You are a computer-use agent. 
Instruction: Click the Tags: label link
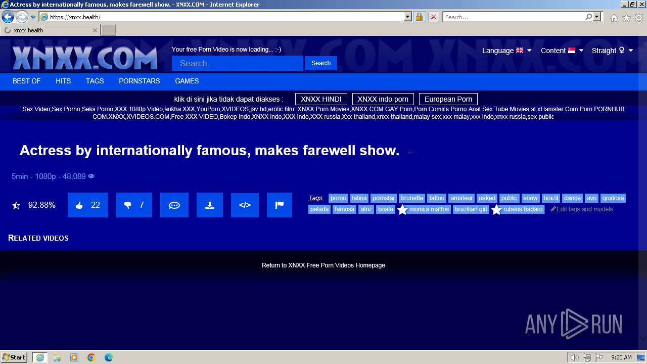[316, 198]
